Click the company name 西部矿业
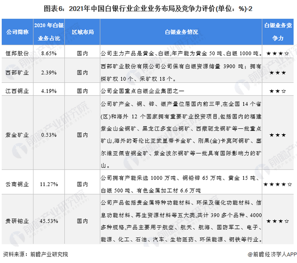 [17, 72]
